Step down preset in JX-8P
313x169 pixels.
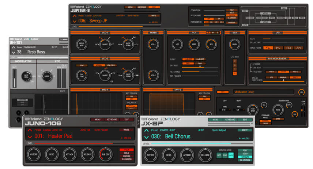146,137
